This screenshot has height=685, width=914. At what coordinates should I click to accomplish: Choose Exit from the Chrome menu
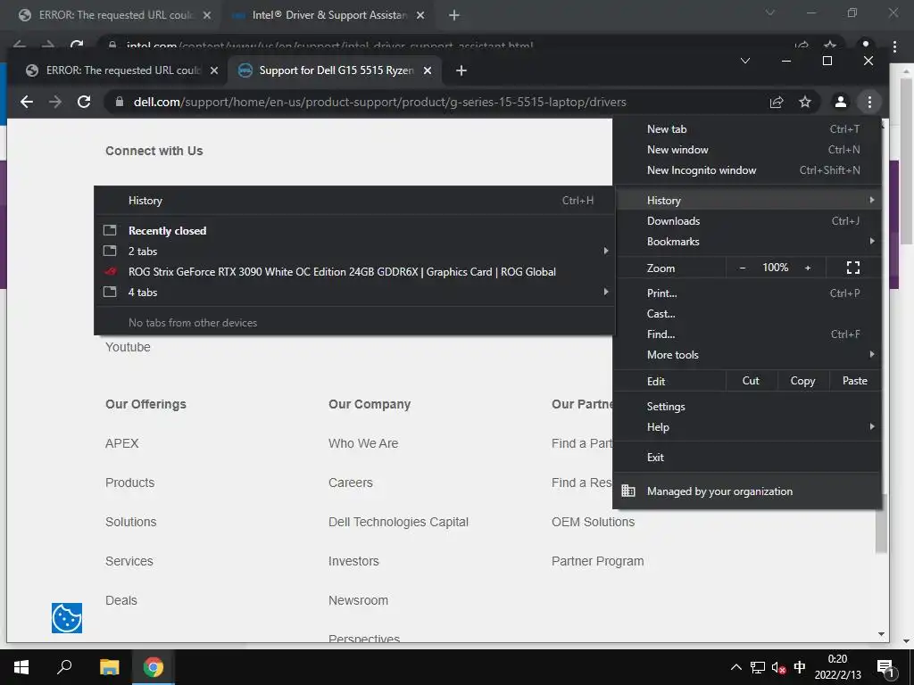tap(747, 458)
